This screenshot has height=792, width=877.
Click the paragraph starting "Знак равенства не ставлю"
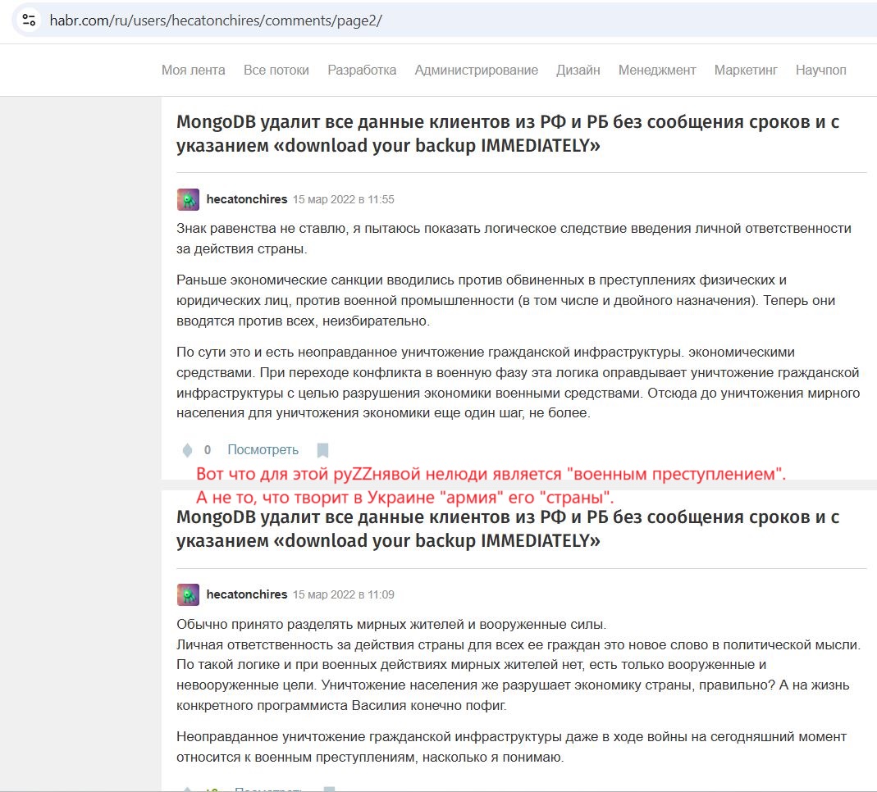point(514,239)
